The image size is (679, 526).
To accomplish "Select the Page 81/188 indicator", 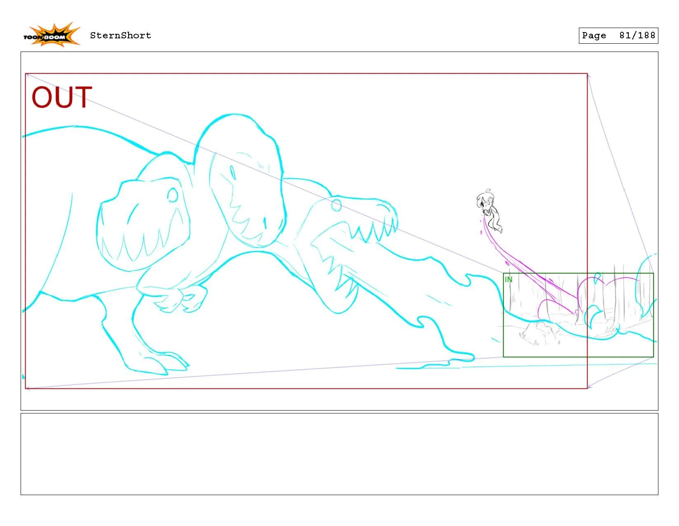I will click(x=618, y=35).
